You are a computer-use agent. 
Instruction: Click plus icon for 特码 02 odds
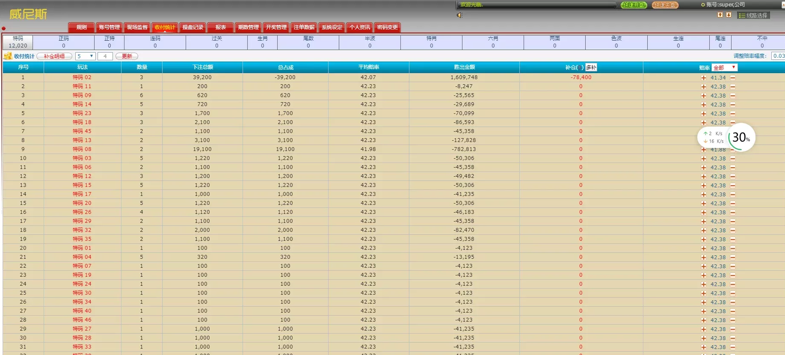click(x=704, y=78)
